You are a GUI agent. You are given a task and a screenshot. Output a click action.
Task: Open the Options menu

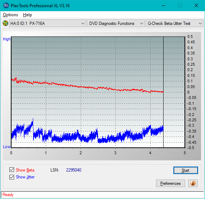10,15
